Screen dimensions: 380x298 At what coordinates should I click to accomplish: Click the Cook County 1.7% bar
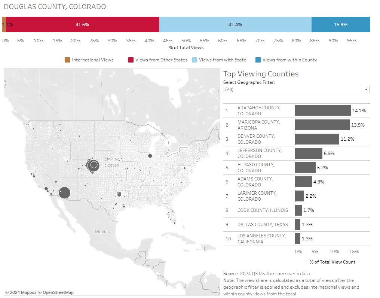point(298,210)
